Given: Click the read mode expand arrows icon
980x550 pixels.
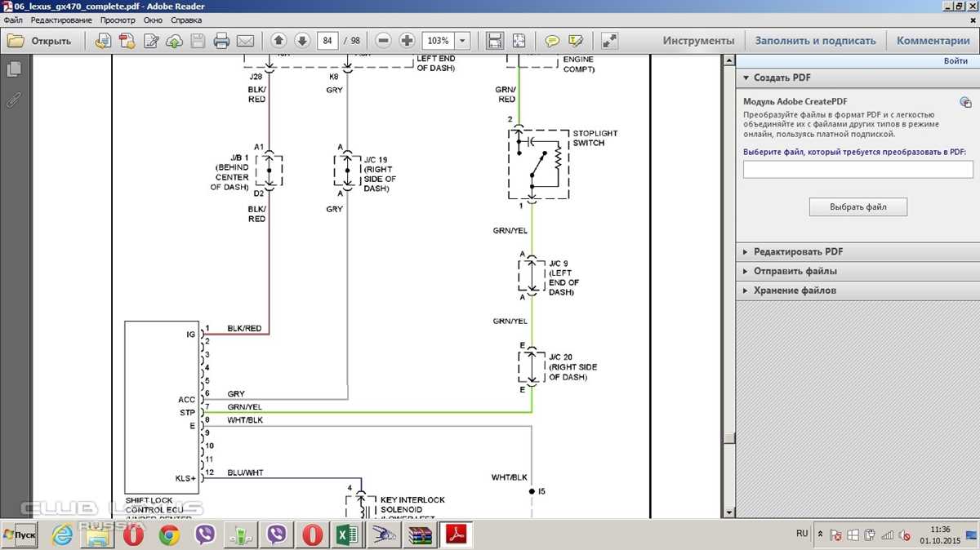Looking at the screenshot, I should click(x=609, y=40).
